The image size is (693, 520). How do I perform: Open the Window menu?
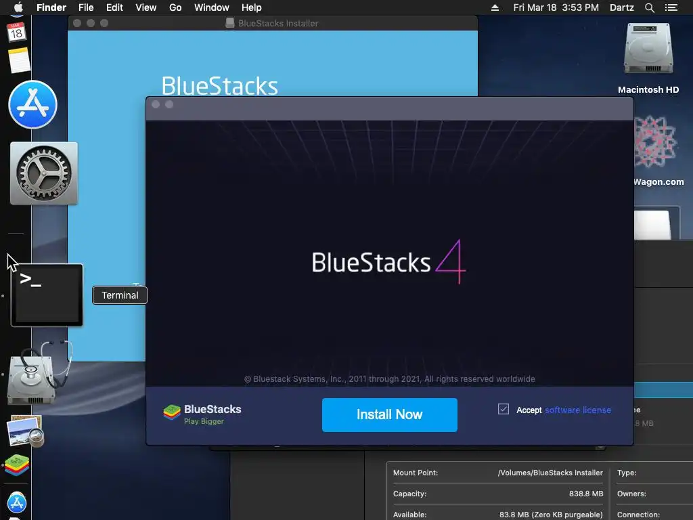click(212, 7)
